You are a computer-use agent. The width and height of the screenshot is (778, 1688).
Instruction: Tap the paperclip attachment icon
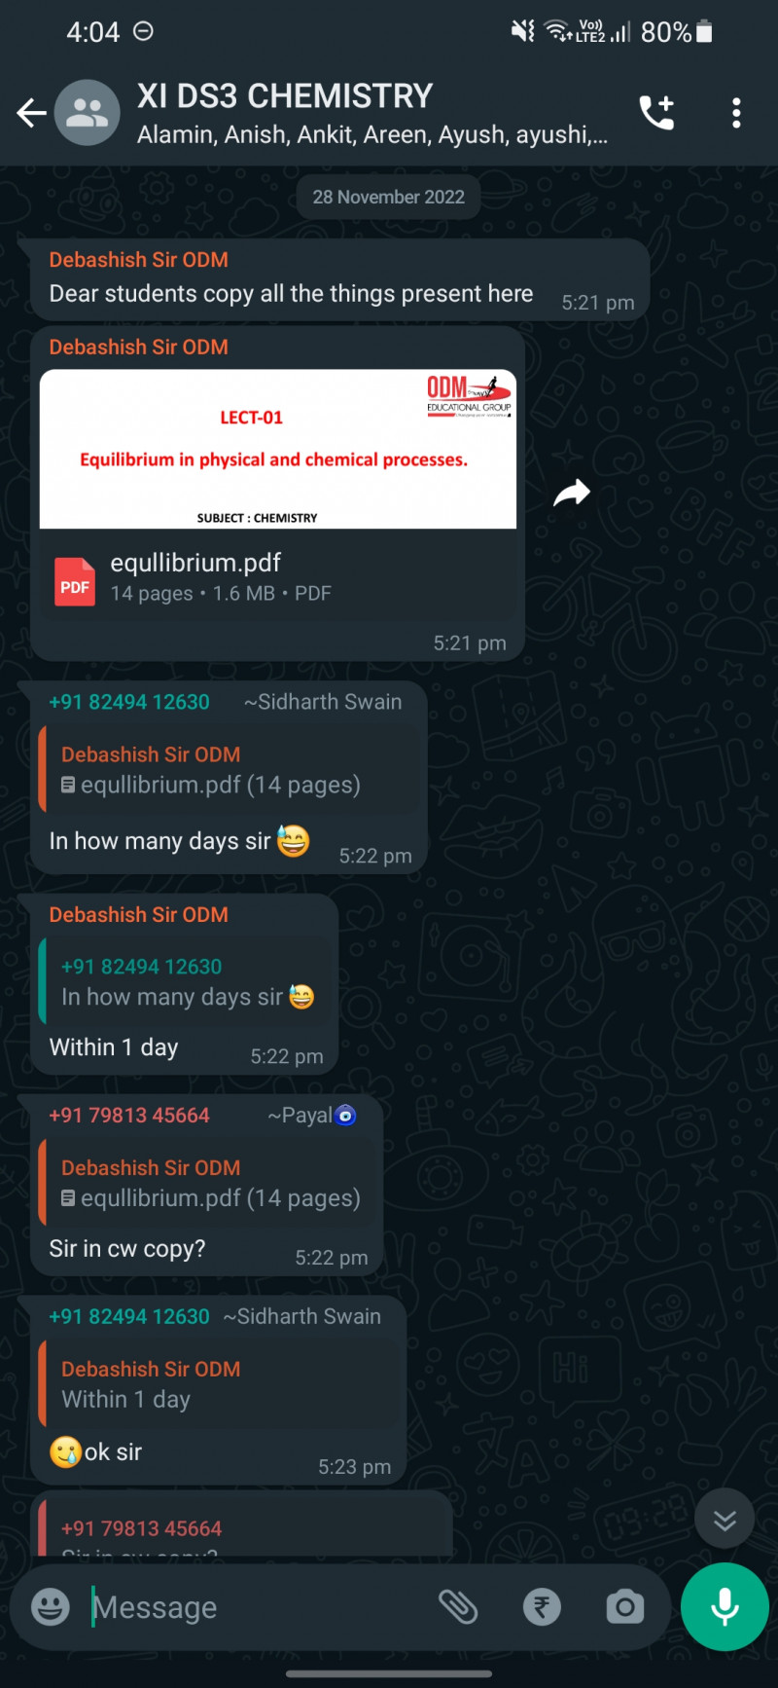tap(458, 1606)
